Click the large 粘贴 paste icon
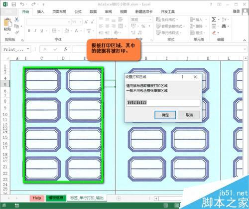249x209 pixels. tap(7, 22)
